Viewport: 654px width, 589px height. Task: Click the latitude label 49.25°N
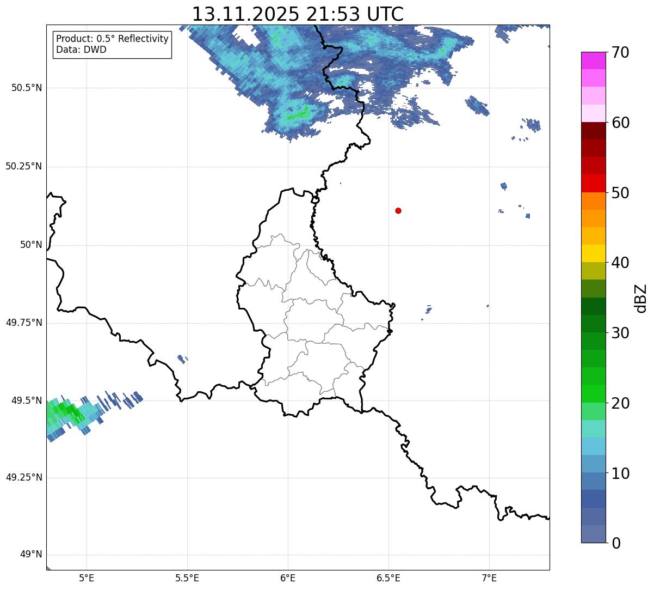coord(23,478)
